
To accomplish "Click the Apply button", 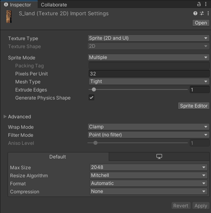I will (x=201, y=206).
